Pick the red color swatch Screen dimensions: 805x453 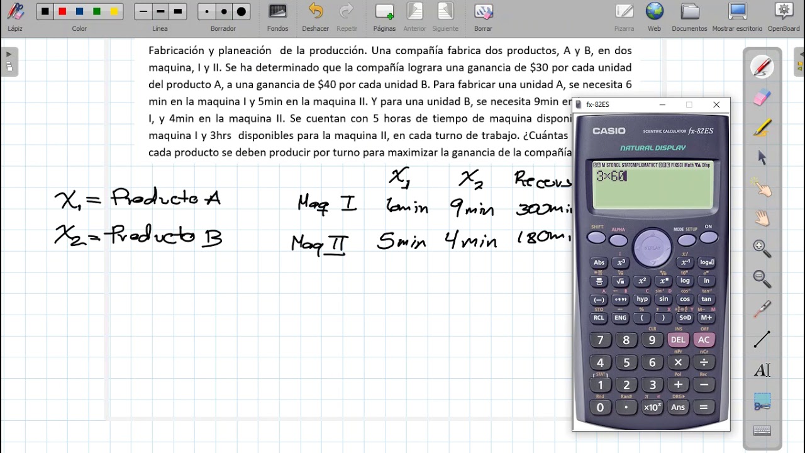click(x=62, y=11)
